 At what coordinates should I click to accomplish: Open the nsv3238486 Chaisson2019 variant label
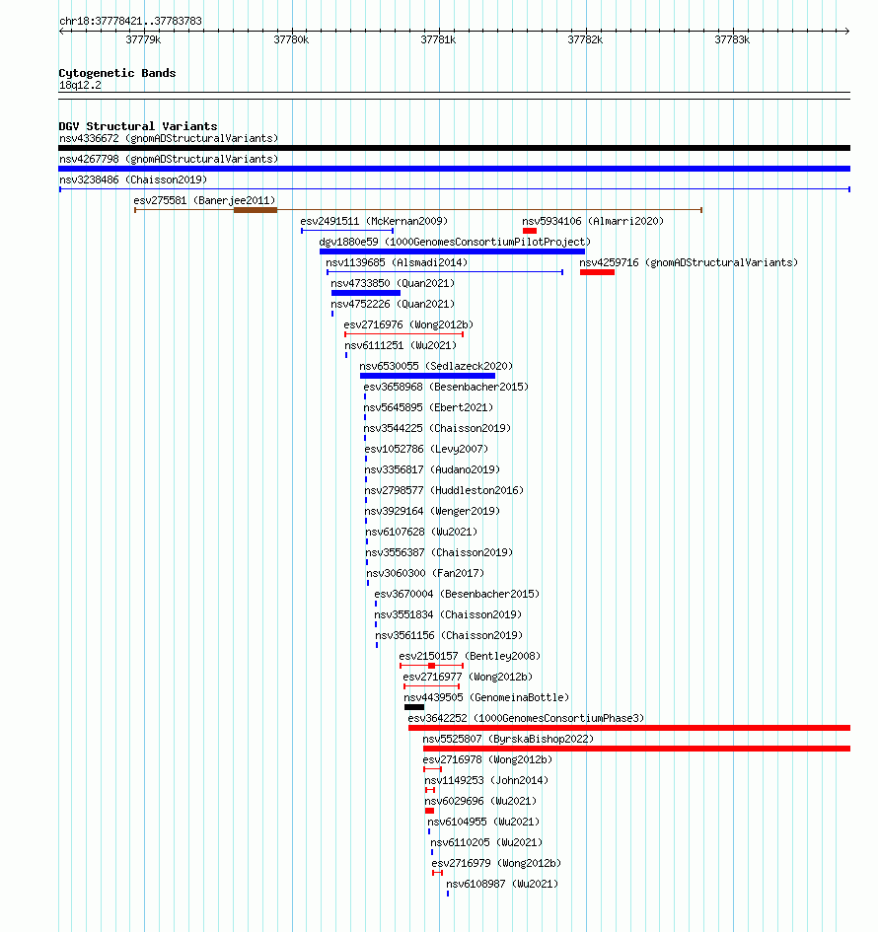pyautogui.click(x=133, y=180)
